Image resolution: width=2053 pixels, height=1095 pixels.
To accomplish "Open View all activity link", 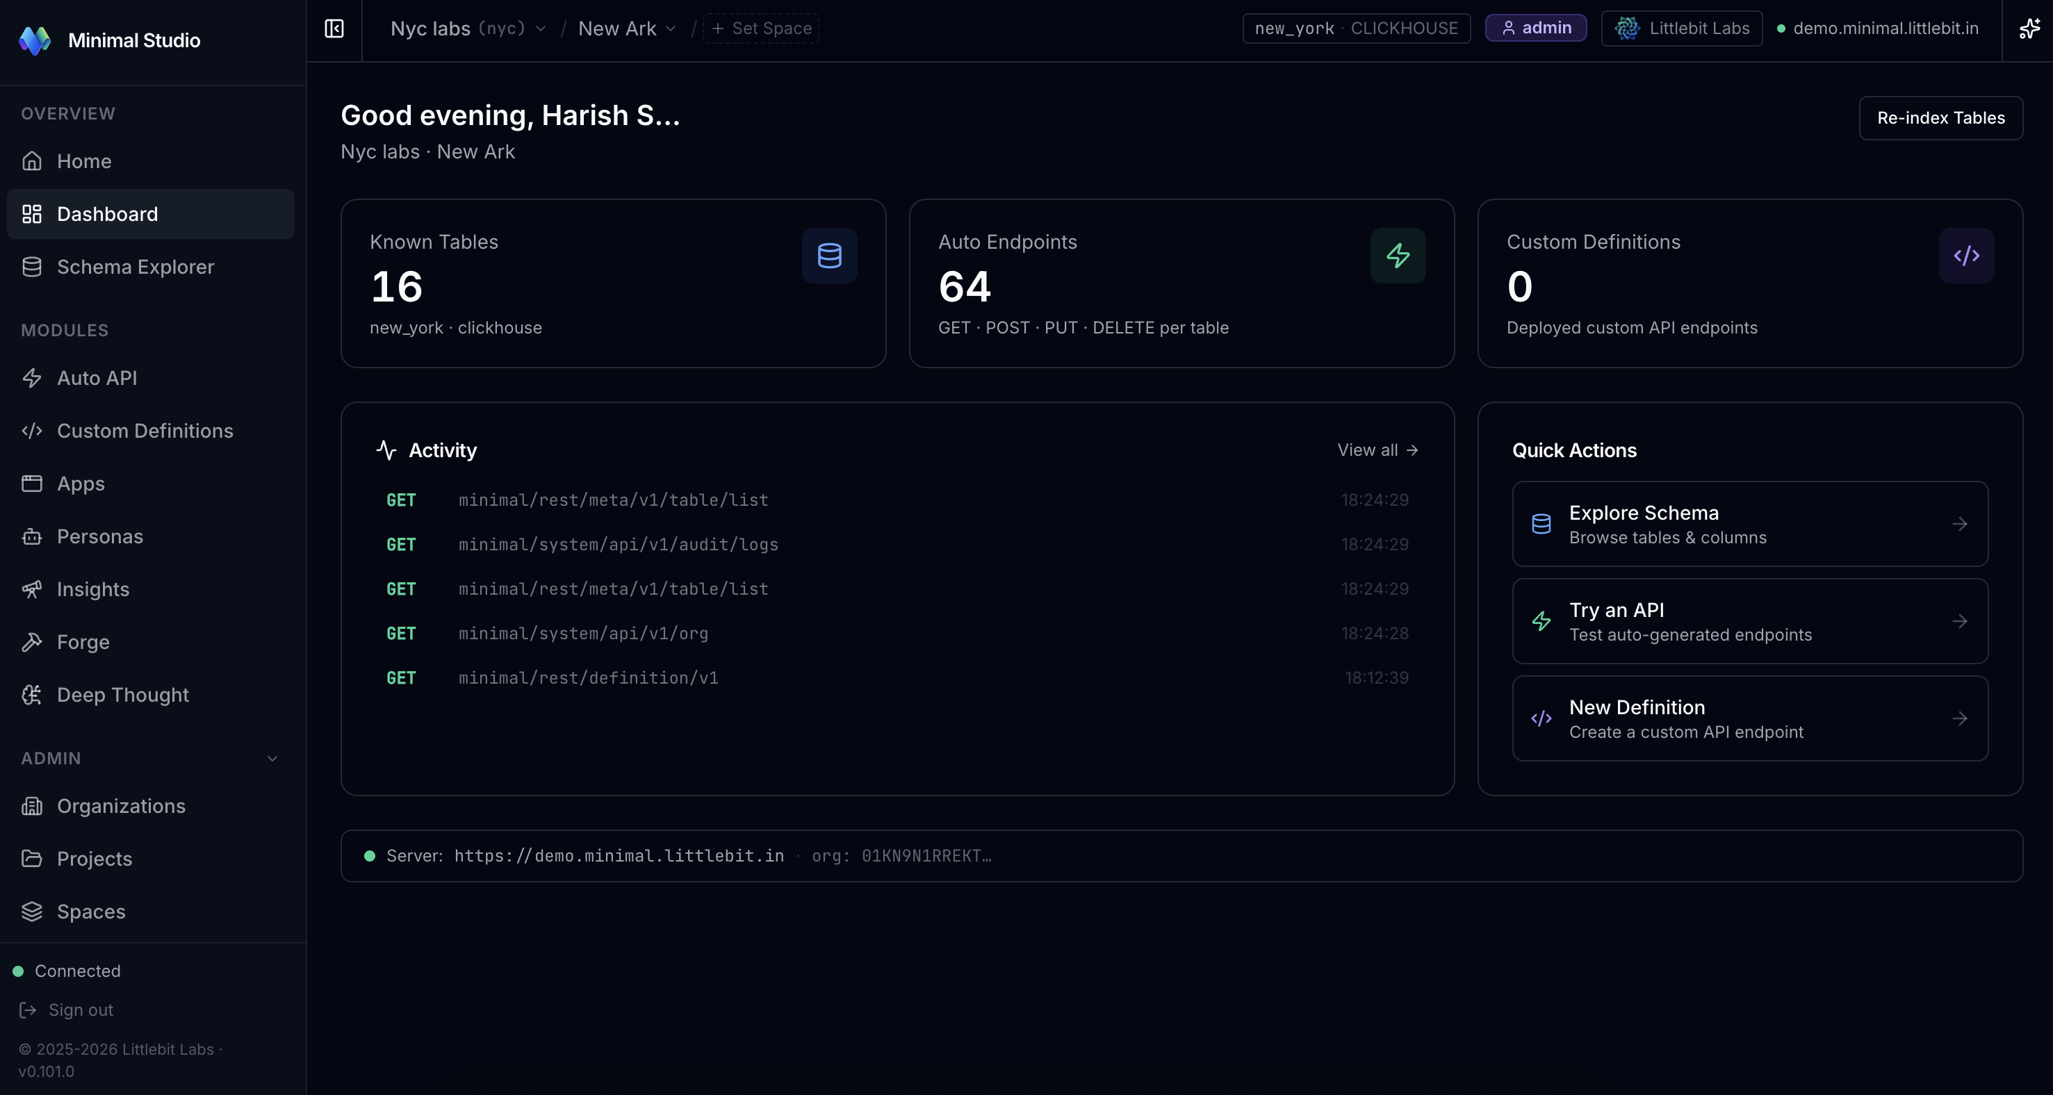I will [1376, 450].
